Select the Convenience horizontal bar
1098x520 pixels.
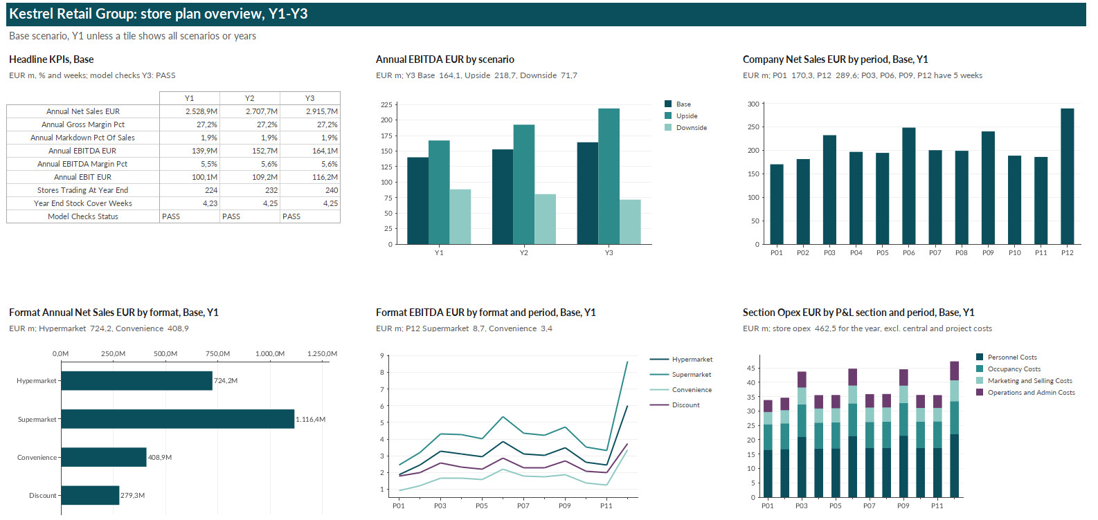click(104, 457)
